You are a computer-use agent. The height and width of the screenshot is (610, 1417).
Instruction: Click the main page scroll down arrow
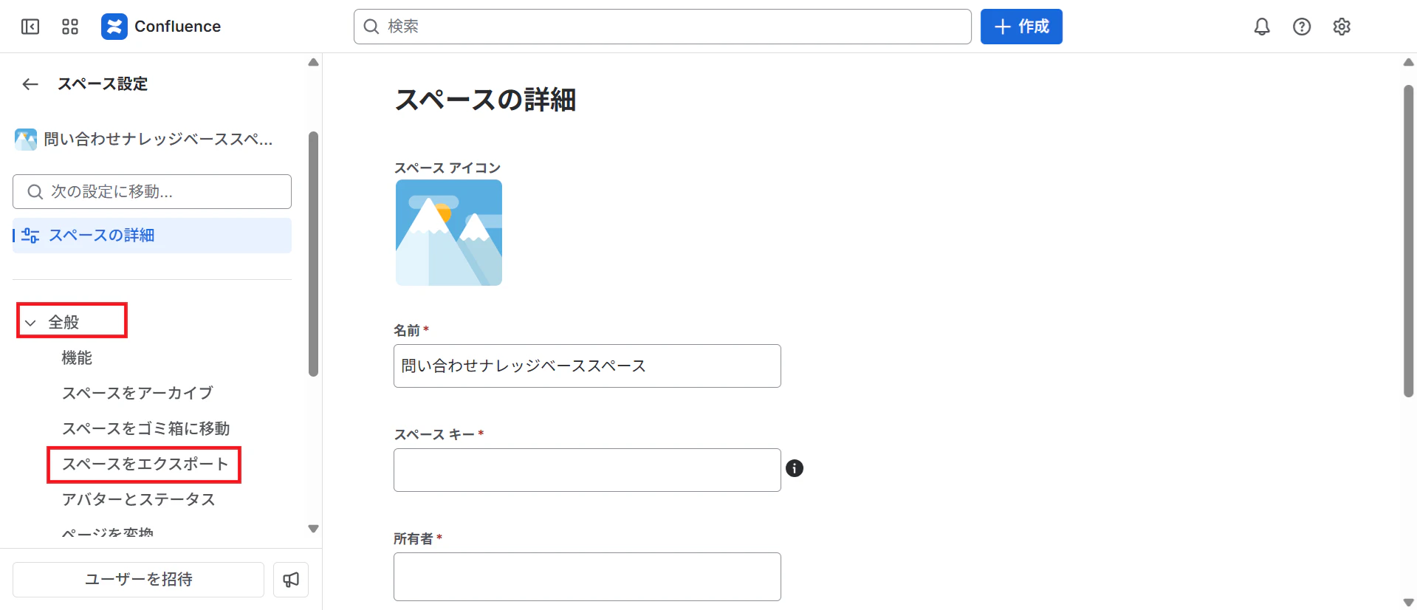pyautogui.click(x=1408, y=603)
